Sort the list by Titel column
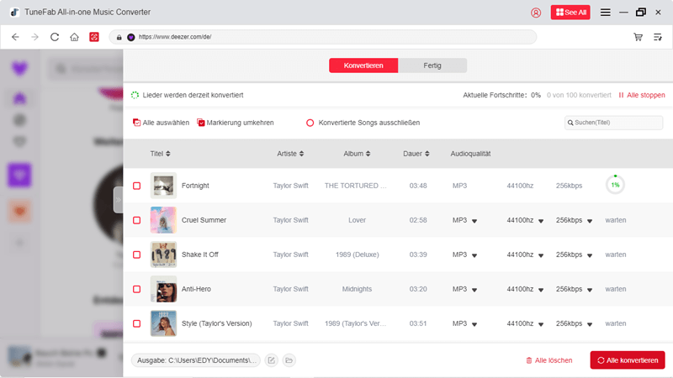The height and width of the screenshot is (378, 673). 160,154
